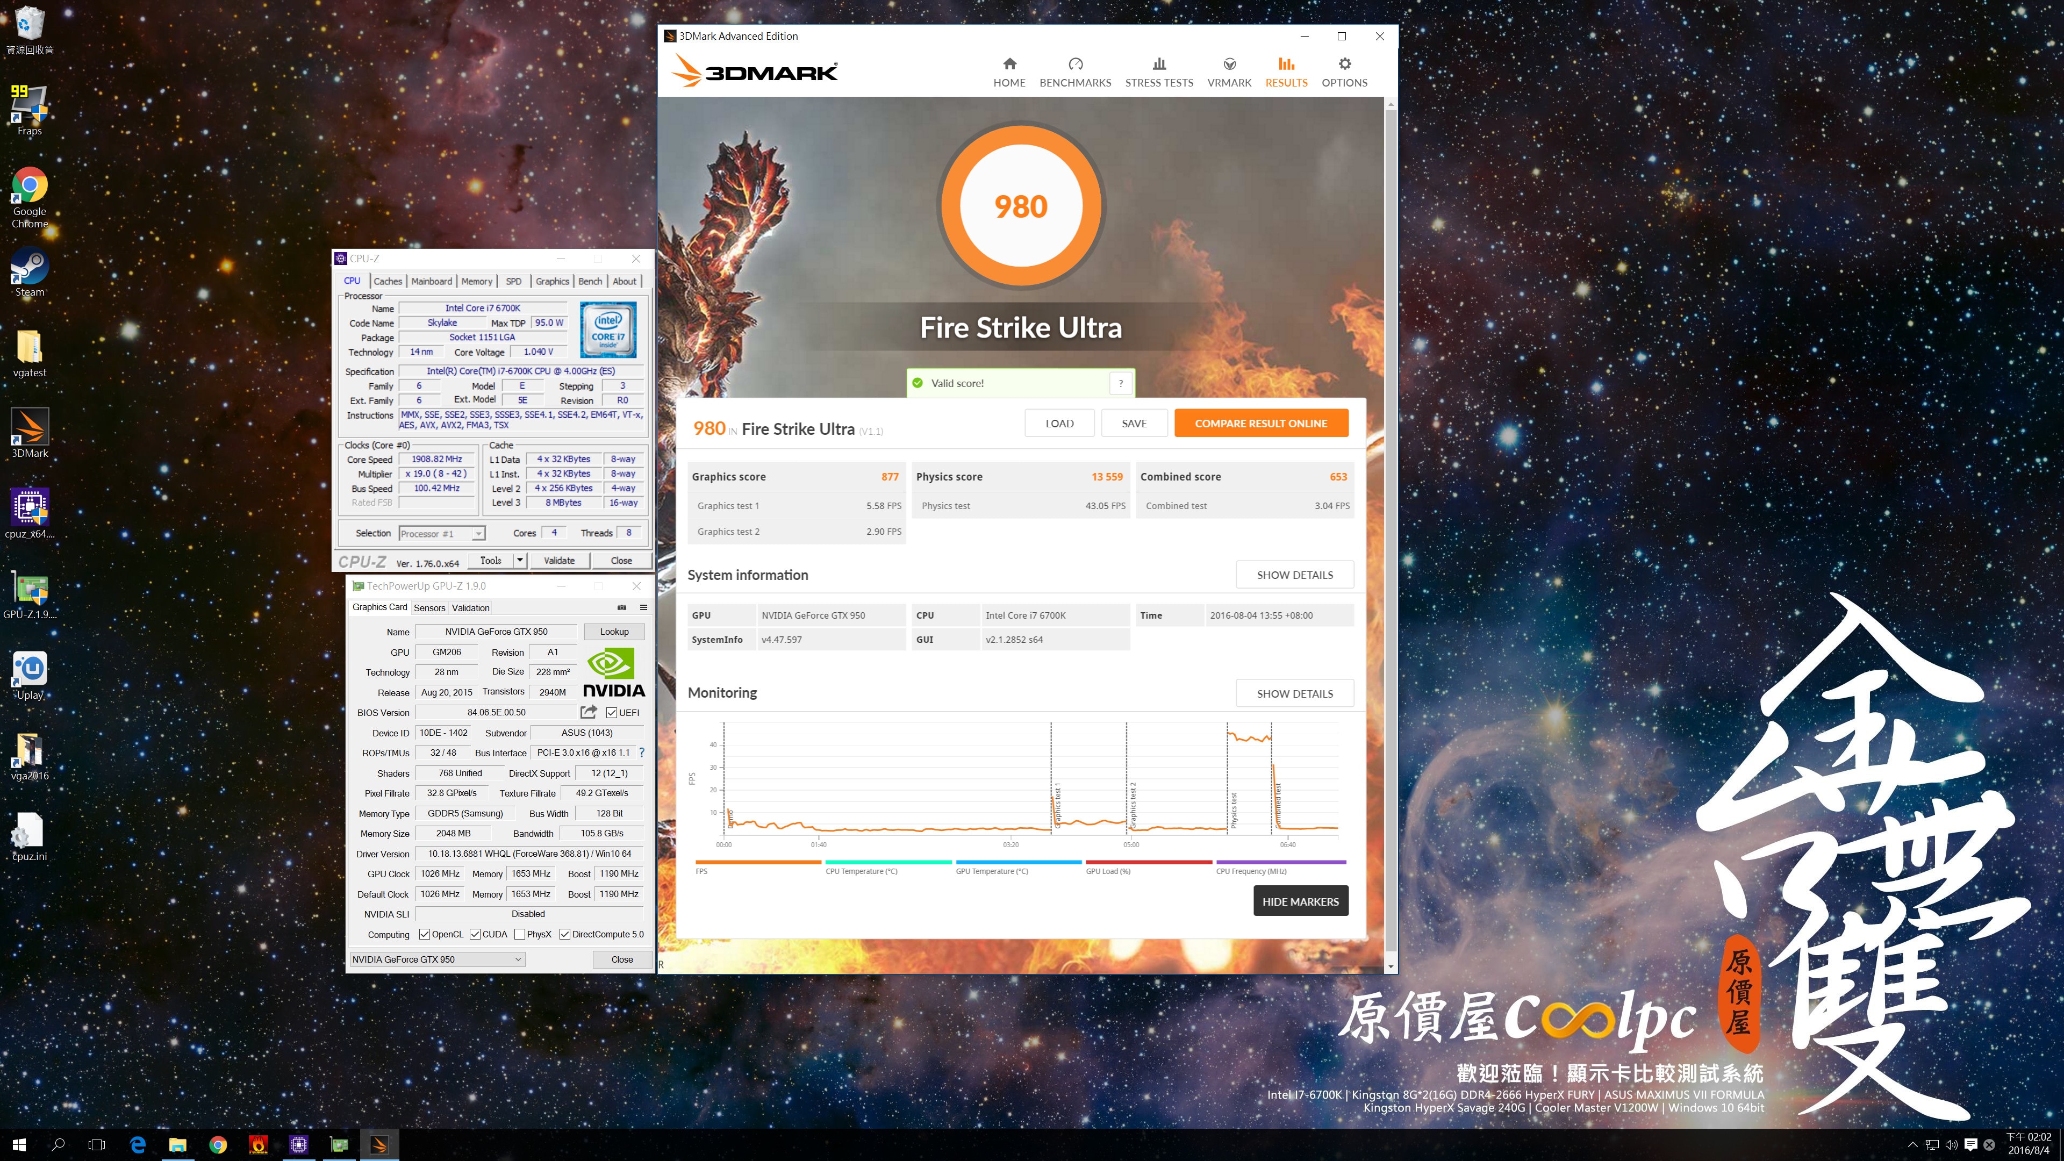
Task: Open Action Center notification icon
Action: [1970, 1144]
